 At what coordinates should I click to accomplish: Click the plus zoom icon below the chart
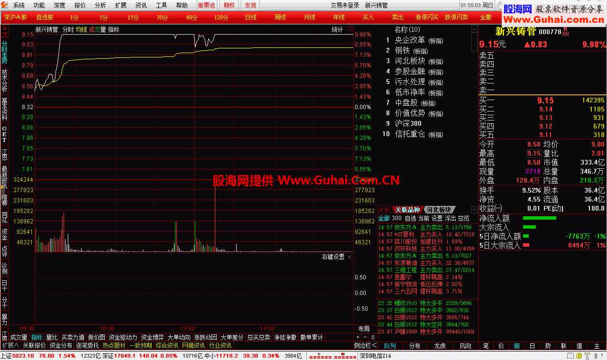click(358, 337)
